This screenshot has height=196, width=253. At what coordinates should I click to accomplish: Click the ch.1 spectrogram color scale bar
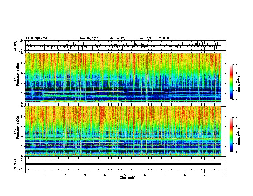click(231, 82)
